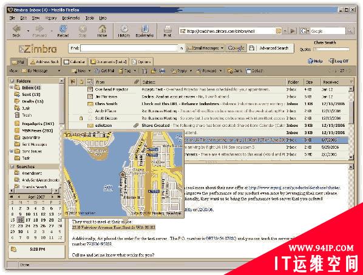Open the Forward dropdown arrow

tap(220, 71)
